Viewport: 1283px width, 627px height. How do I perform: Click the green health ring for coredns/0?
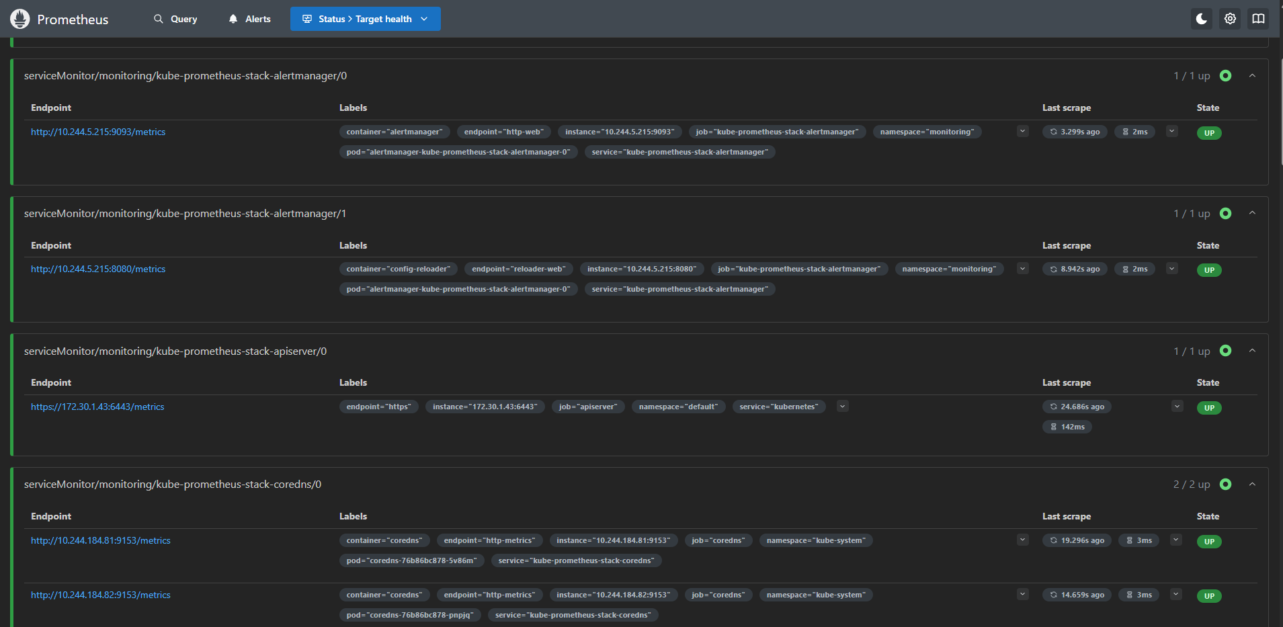point(1225,485)
